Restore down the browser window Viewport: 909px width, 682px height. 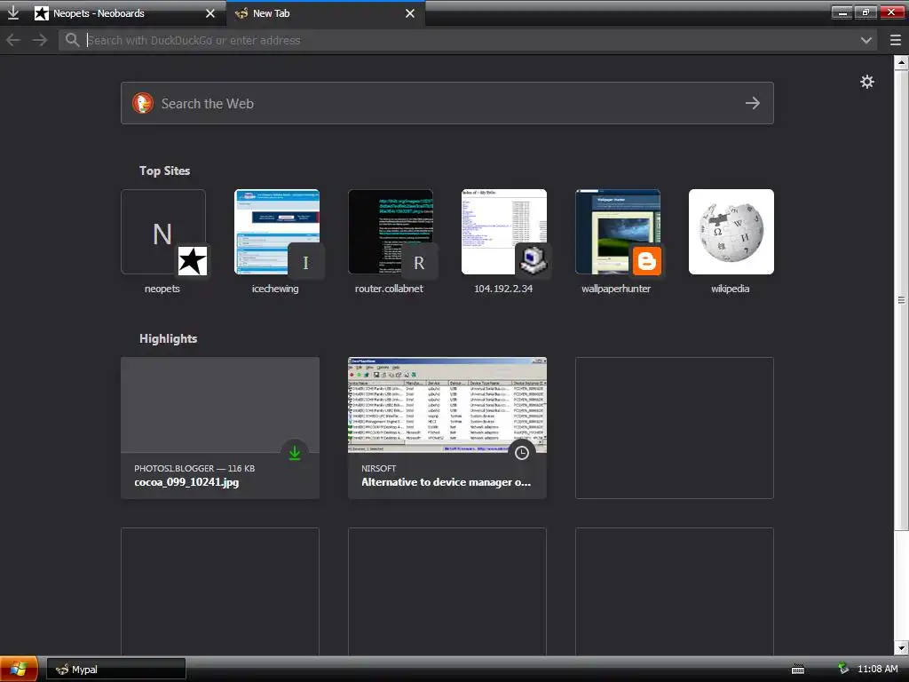pyautogui.click(x=866, y=12)
